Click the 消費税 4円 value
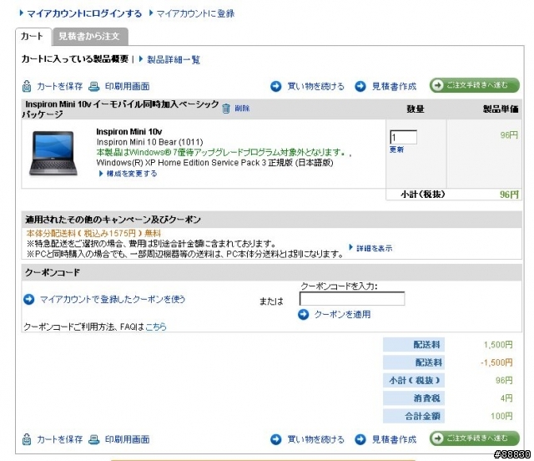534x461 pixels. click(x=506, y=398)
